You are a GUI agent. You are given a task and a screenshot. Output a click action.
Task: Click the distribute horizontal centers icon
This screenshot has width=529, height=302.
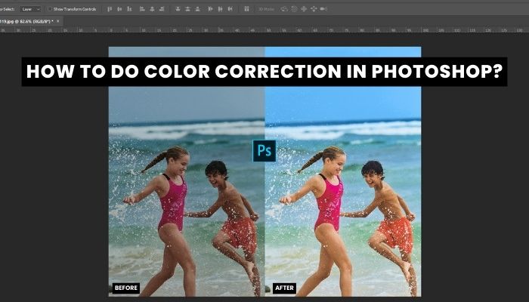tap(221, 9)
